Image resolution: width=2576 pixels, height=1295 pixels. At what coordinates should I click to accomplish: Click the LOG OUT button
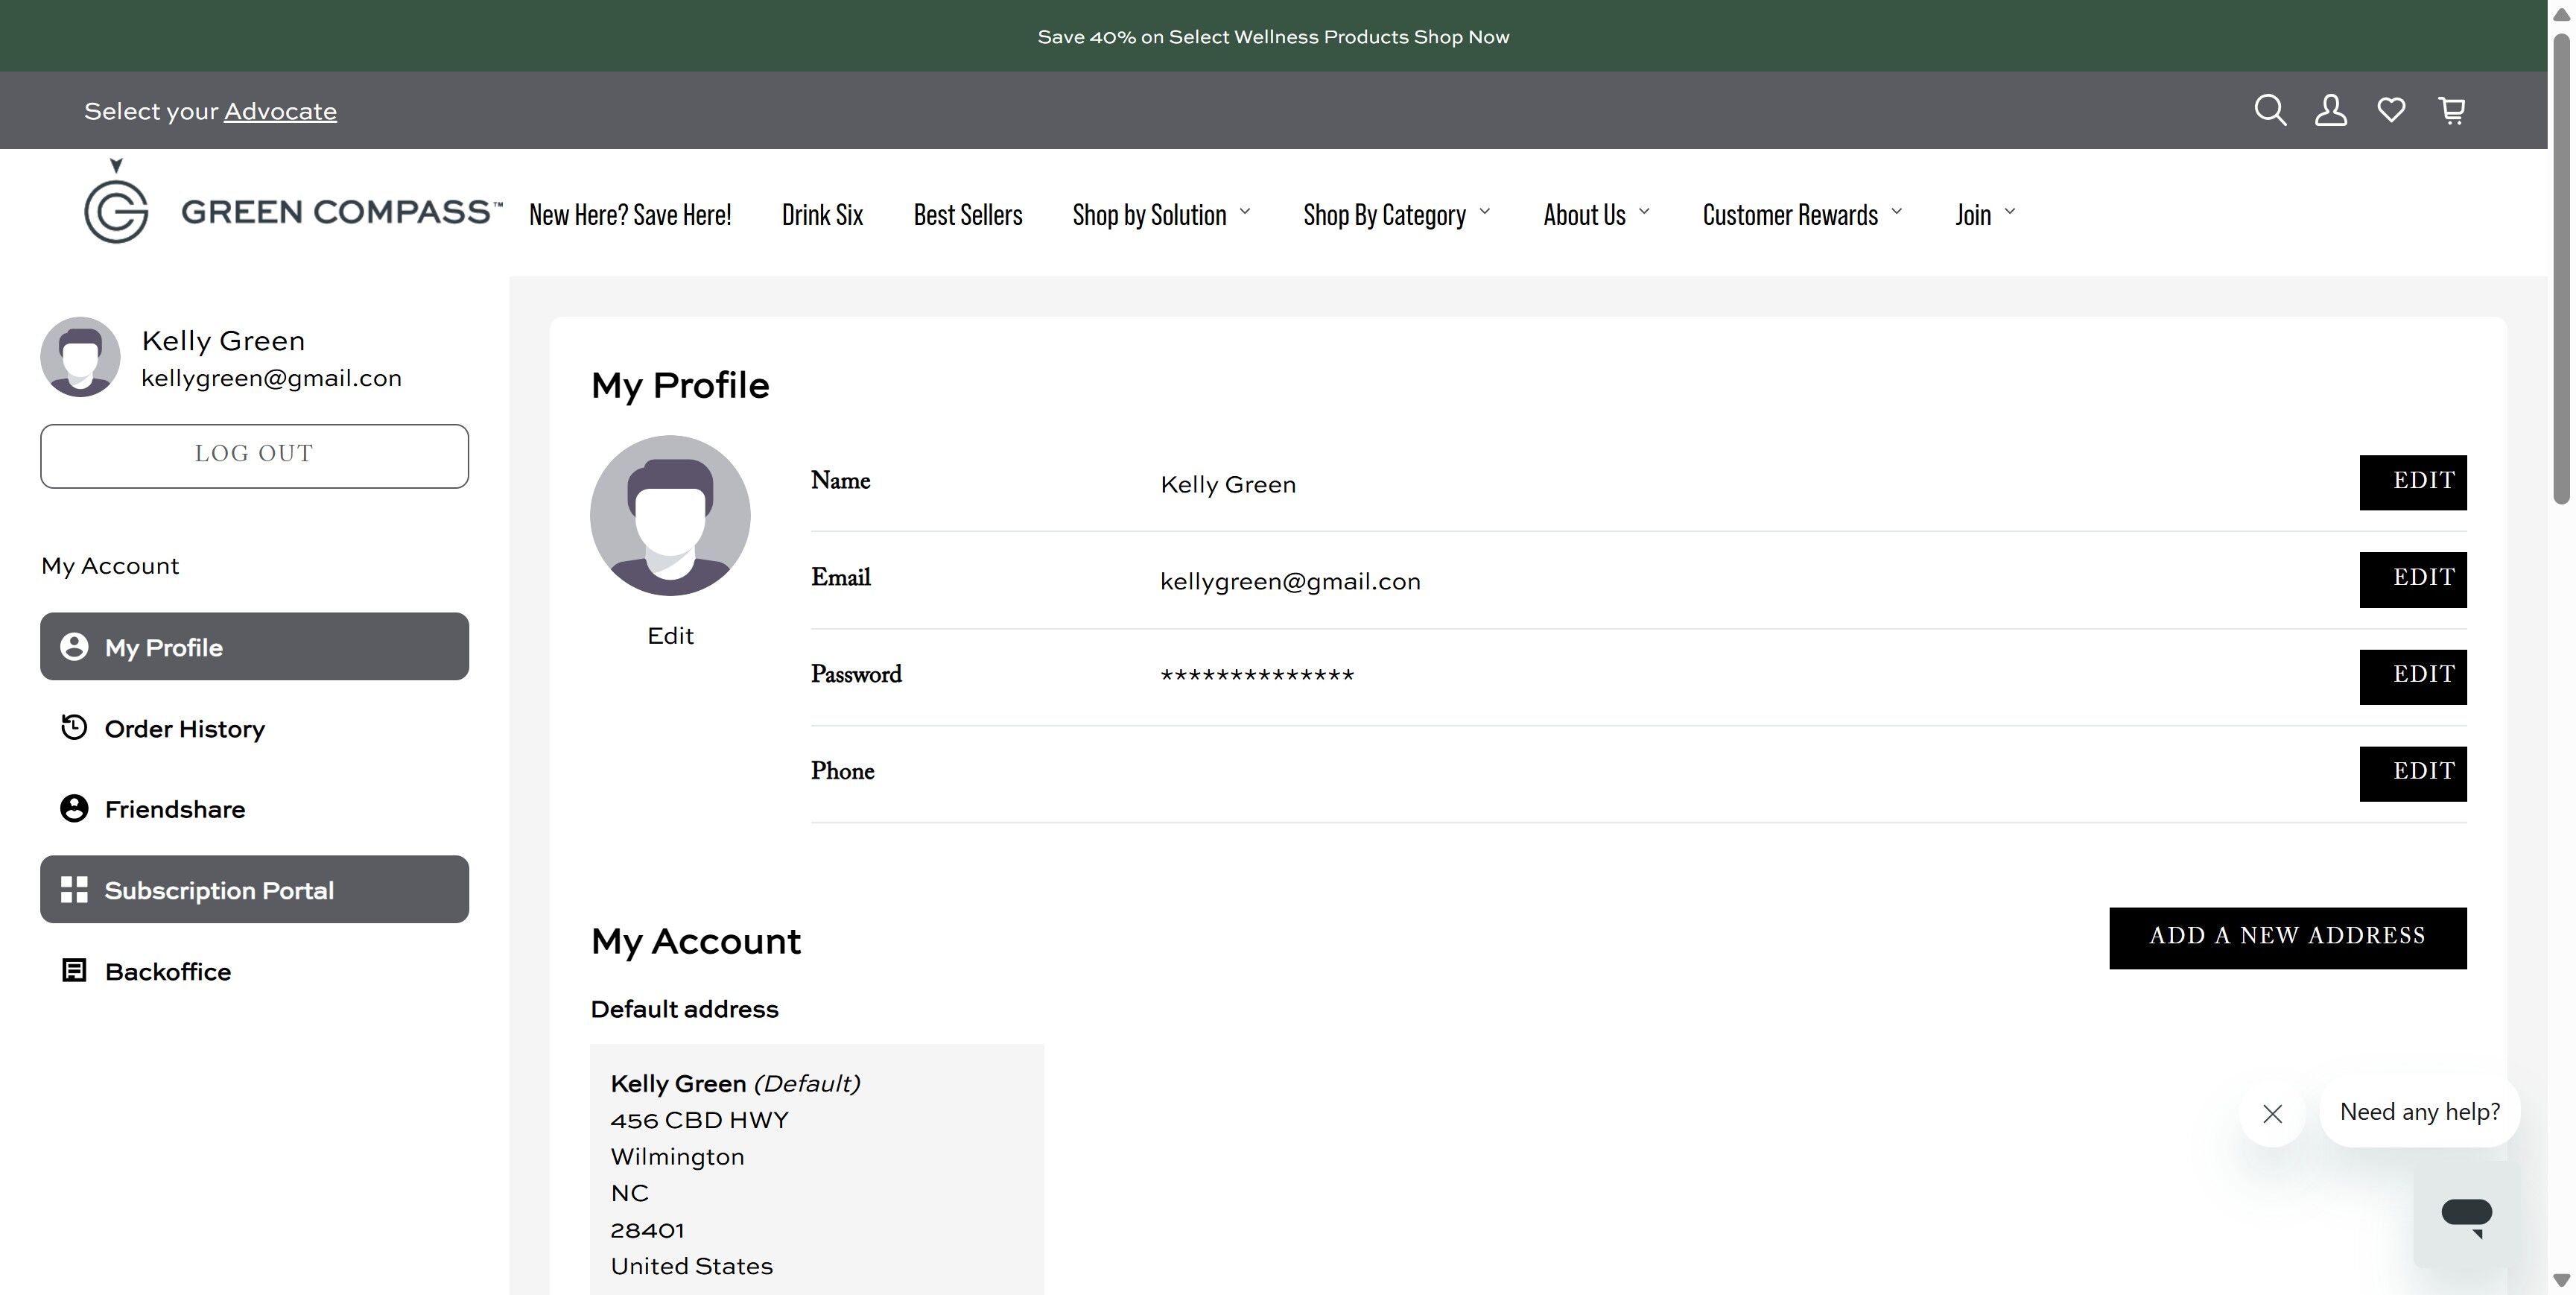[x=254, y=456]
